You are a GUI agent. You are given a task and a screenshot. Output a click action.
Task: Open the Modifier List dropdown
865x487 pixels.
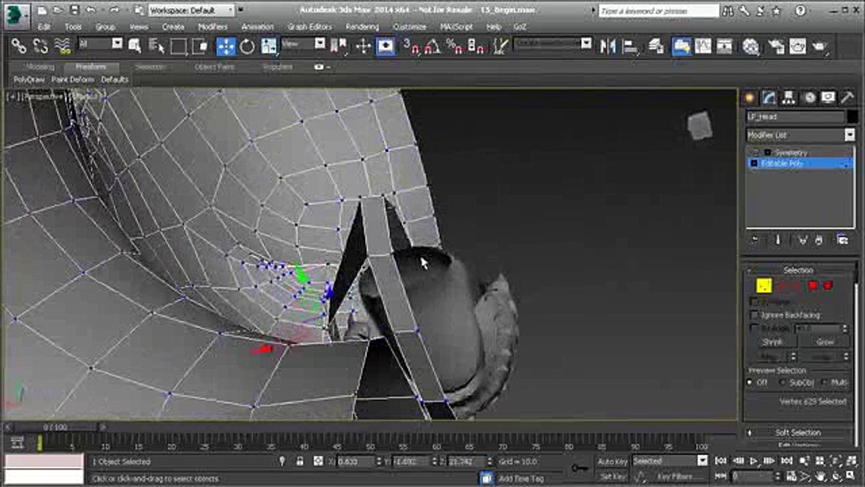tap(801, 135)
